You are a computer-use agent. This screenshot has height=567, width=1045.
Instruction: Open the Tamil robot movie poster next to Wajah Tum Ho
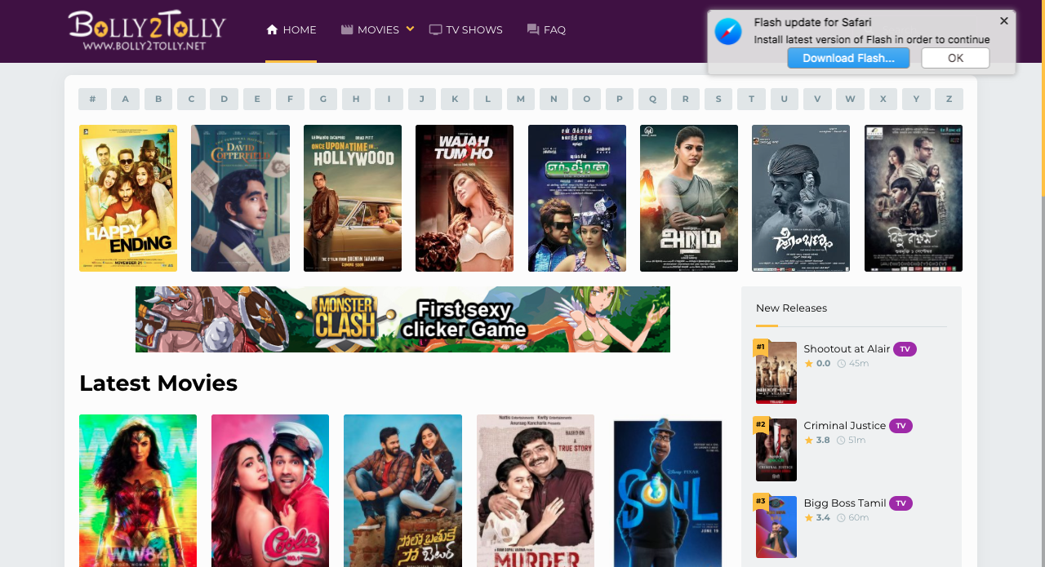pyautogui.click(x=577, y=198)
